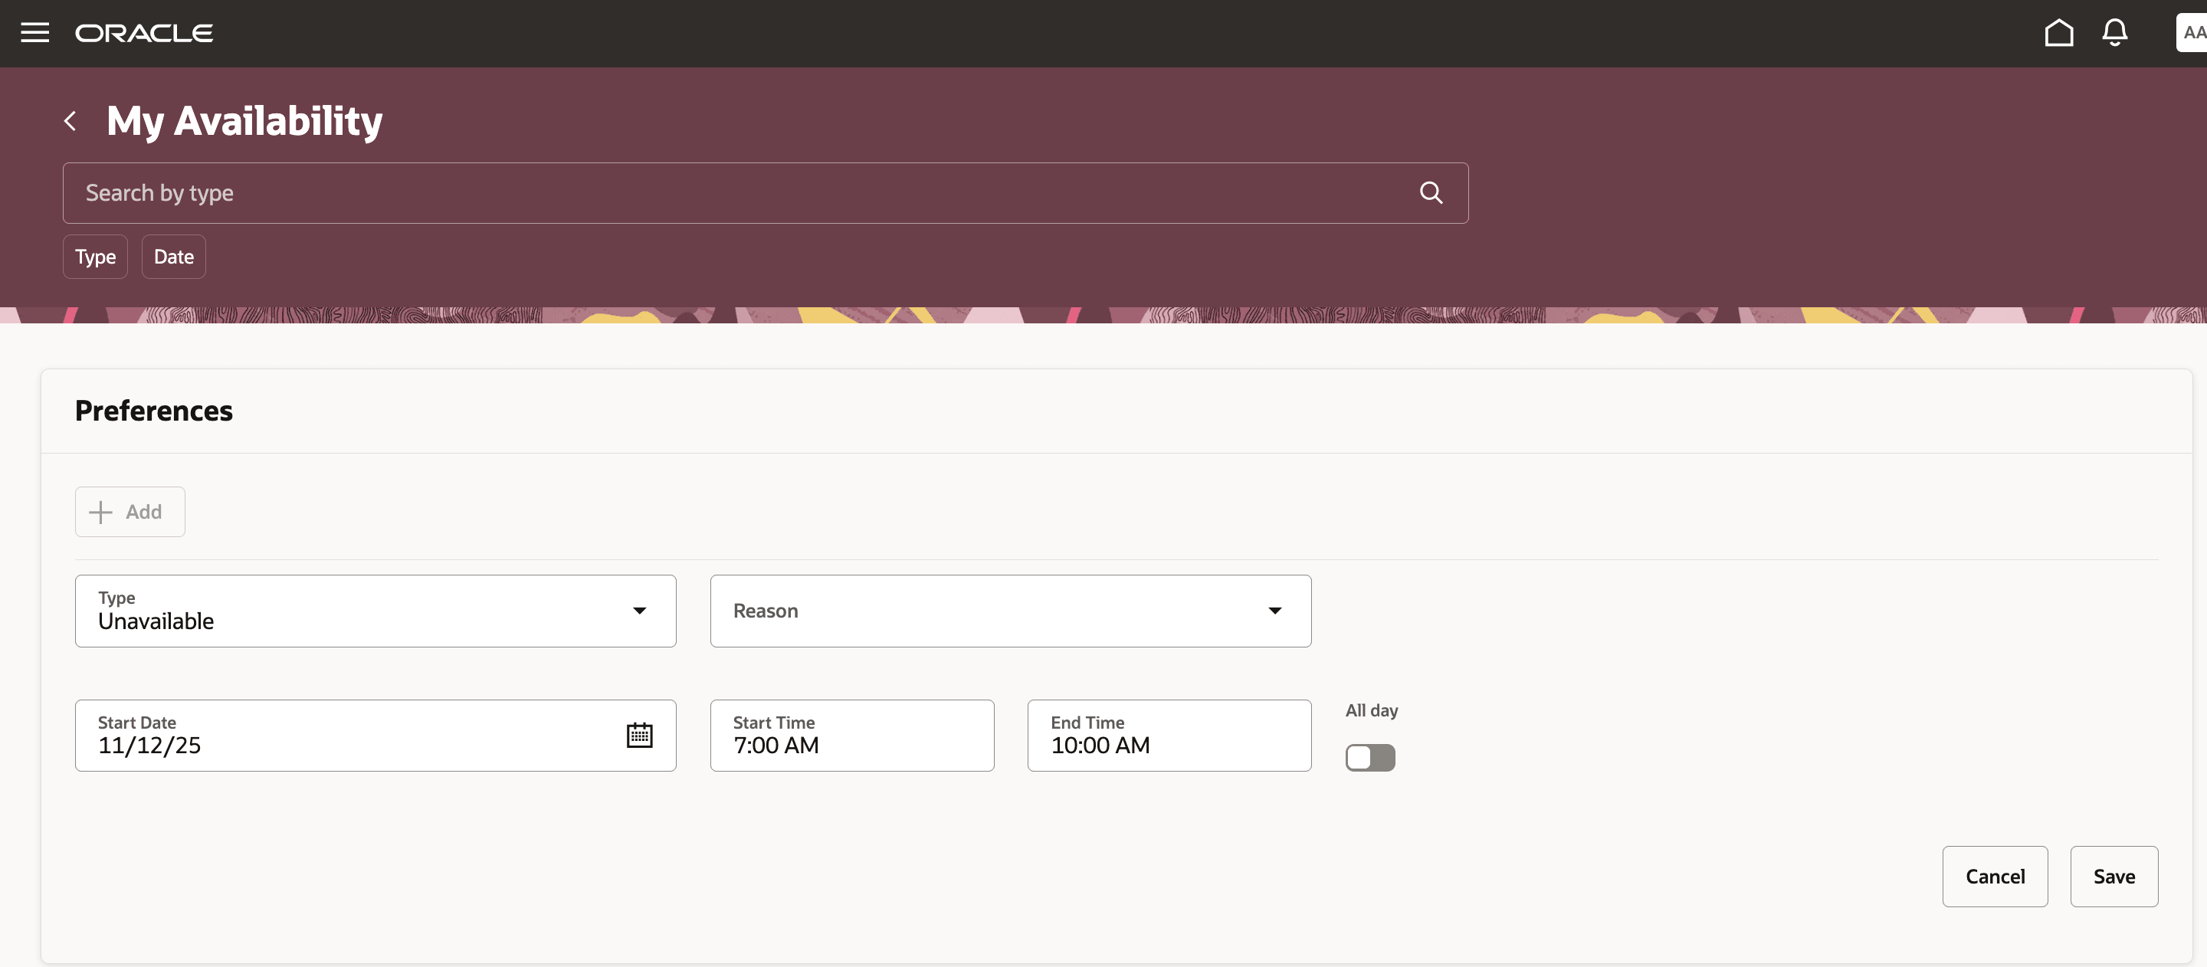Click the search magnifier icon
Screen dimensions: 2207x967
(1431, 193)
